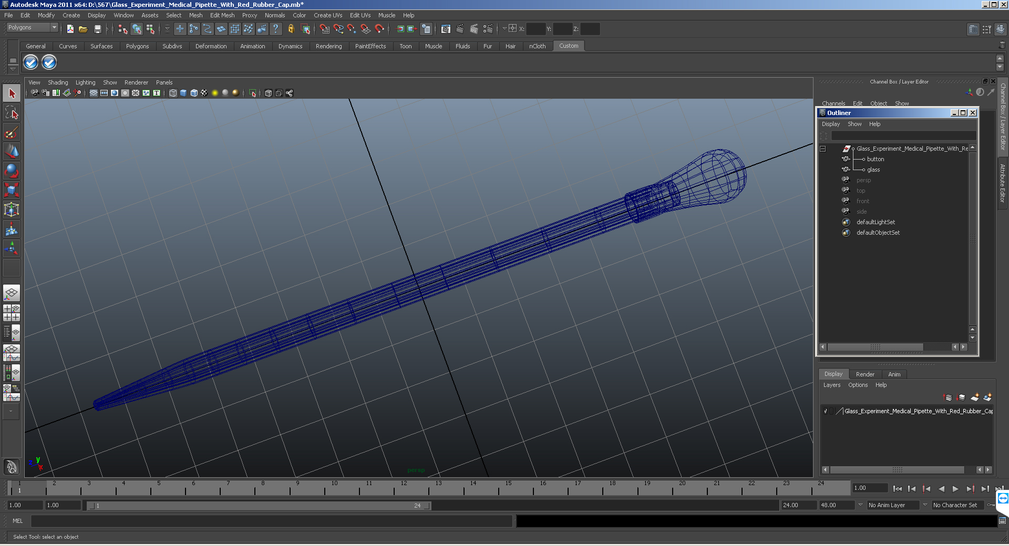Open input field mode dropdown arrow

(504, 29)
